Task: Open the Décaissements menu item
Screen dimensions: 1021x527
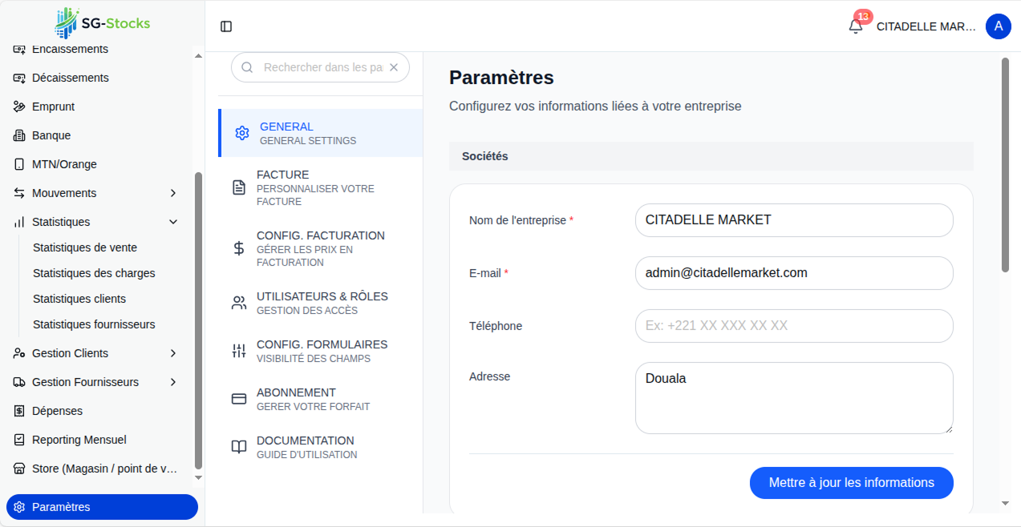Action: [x=95, y=78]
